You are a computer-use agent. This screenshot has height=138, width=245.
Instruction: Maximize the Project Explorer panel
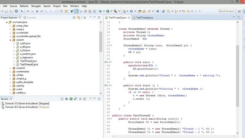click(x=99, y=18)
